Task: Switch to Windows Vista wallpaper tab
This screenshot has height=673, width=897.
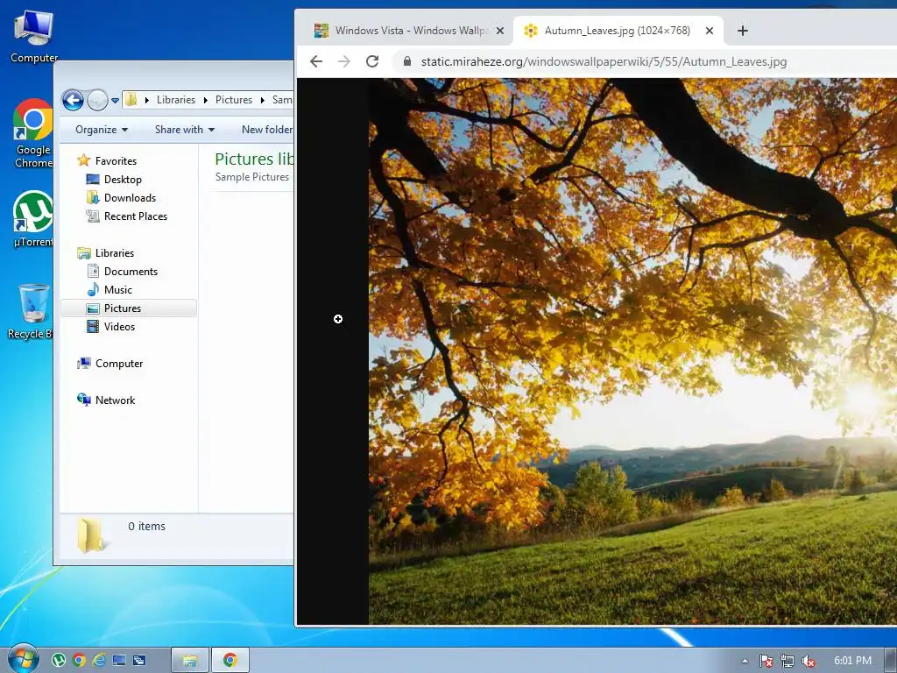Action: point(409,31)
